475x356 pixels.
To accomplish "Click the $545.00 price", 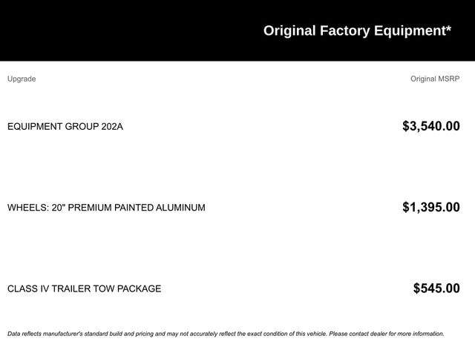I will click(436, 289).
